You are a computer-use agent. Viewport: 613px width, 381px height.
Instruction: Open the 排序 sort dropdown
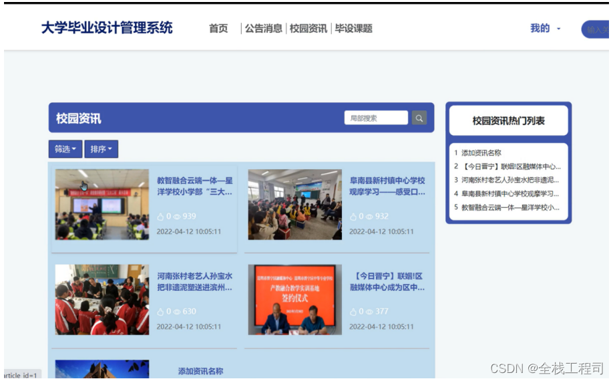[101, 149]
